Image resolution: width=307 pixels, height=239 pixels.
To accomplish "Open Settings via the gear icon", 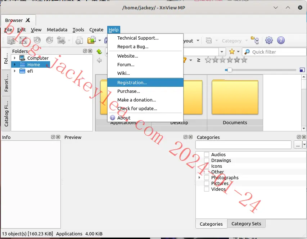I will coord(269,40).
